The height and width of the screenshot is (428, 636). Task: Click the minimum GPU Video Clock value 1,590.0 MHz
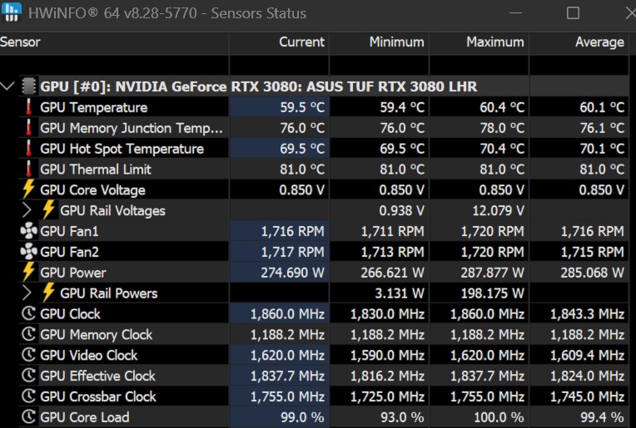[x=387, y=355]
